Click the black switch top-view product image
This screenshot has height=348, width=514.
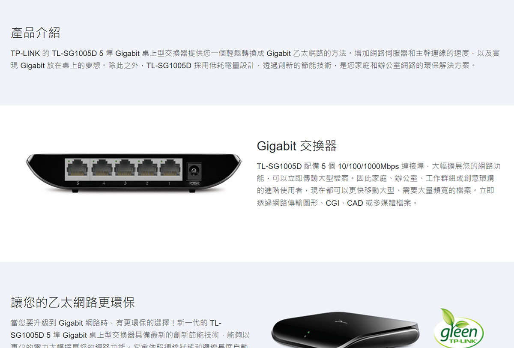pos(345,330)
